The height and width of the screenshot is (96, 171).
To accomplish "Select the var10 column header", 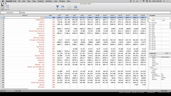I will pyautogui.click(x=97, y=15).
